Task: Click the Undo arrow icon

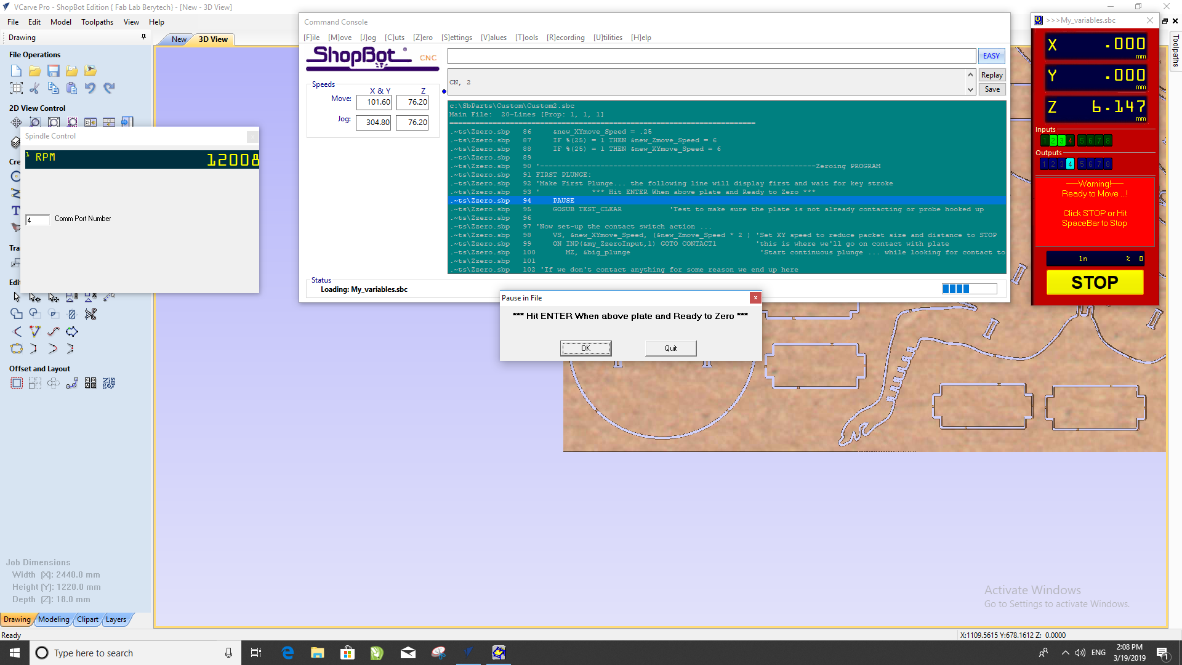Action: coord(90,88)
